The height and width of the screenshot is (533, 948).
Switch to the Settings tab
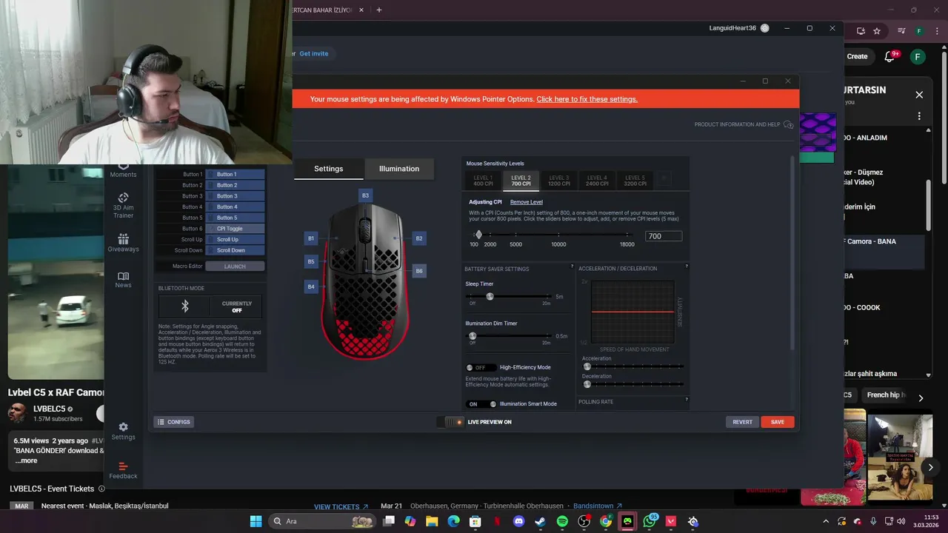329,169
